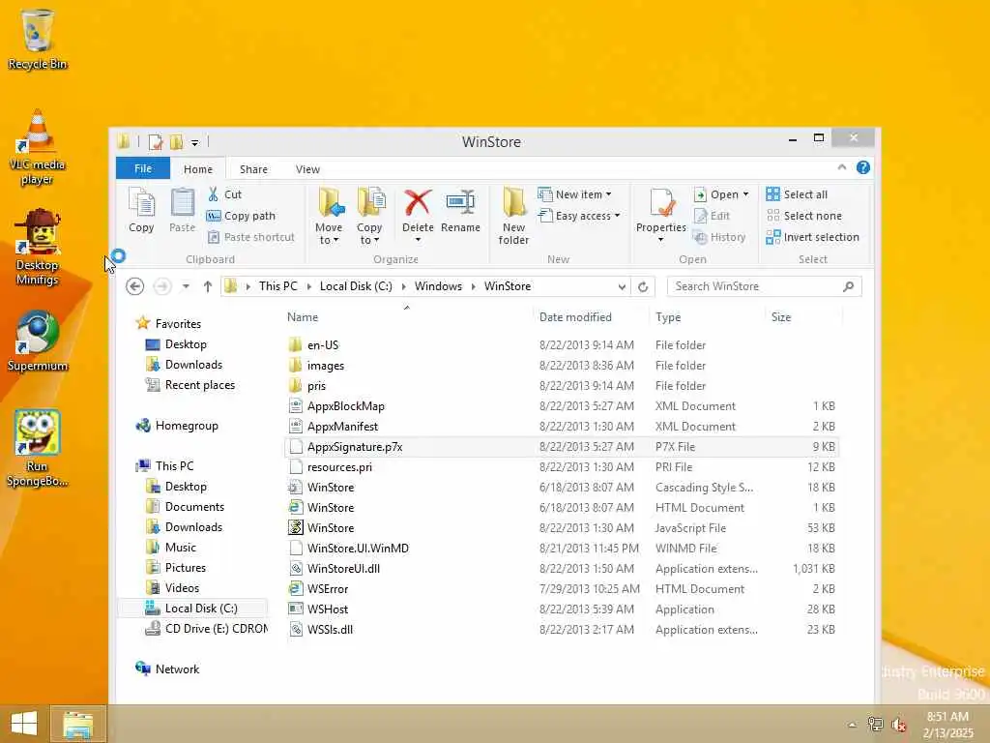This screenshot has width=990, height=743.
Task: Click the New folder icon
Action: click(x=514, y=203)
